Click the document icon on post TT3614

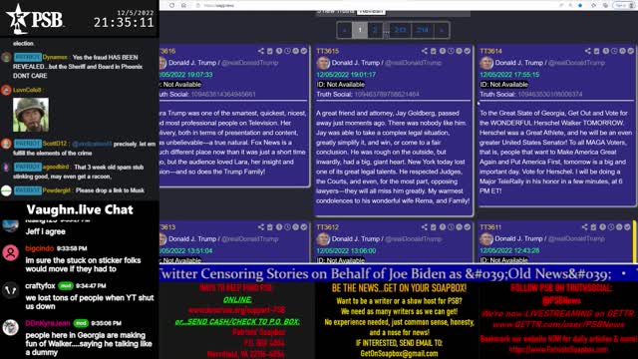(x=596, y=51)
